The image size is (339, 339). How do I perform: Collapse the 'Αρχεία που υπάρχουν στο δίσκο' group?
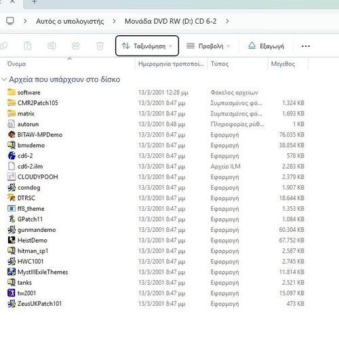(4, 79)
